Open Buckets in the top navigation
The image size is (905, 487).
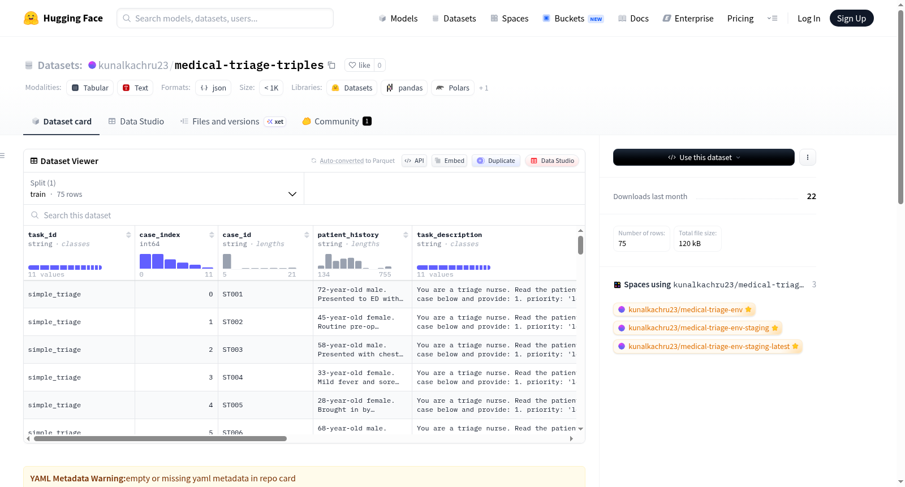coord(572,19)
